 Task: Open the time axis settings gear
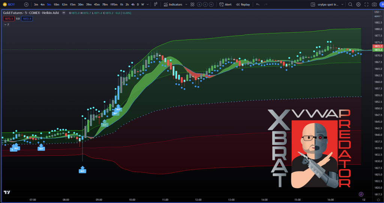click(x=378, y=200)
